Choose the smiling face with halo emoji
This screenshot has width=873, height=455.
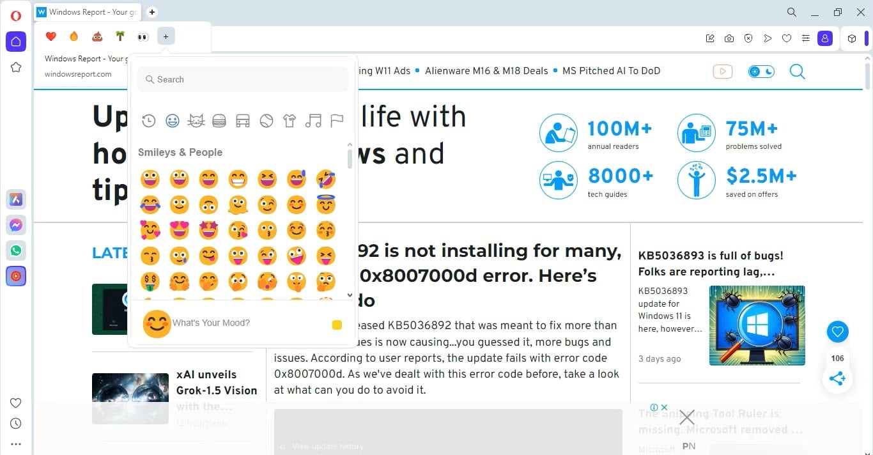pos(326,204)
